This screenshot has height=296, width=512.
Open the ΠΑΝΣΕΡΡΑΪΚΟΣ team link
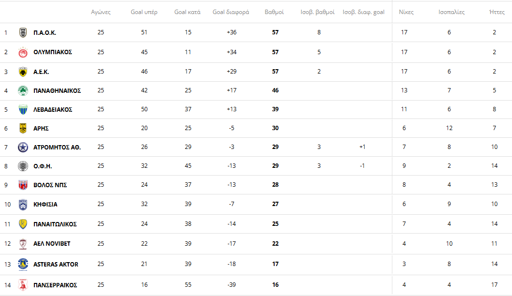click(x=55, y=285)
